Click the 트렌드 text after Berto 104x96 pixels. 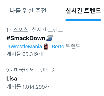[73, 46]
